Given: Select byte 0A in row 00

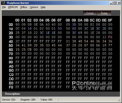Looking at the screenshot, I should (41, 24).
